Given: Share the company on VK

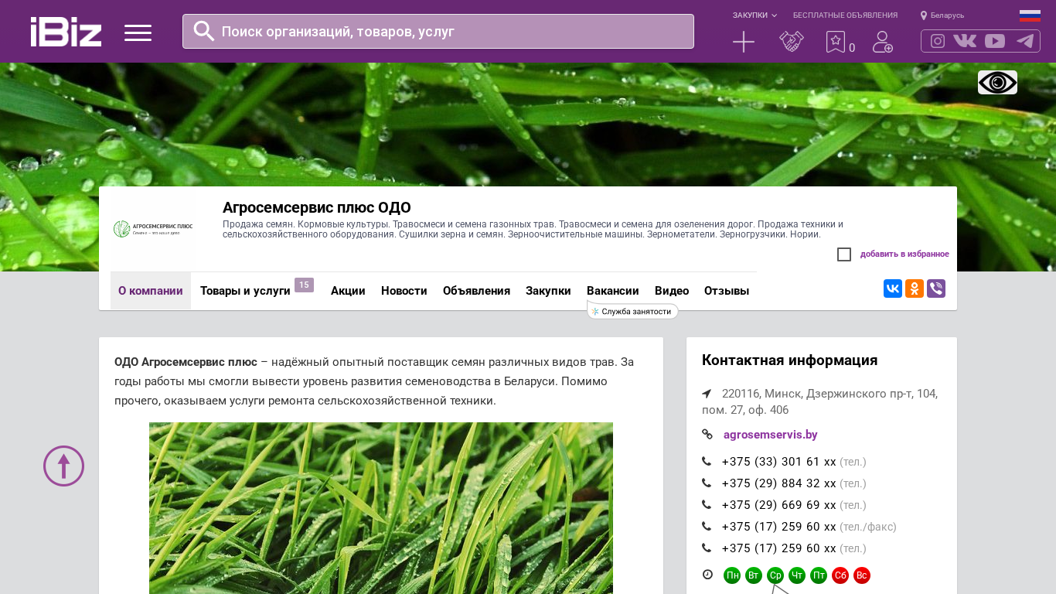Looking at the screenshot, I should tap(893, 288).
